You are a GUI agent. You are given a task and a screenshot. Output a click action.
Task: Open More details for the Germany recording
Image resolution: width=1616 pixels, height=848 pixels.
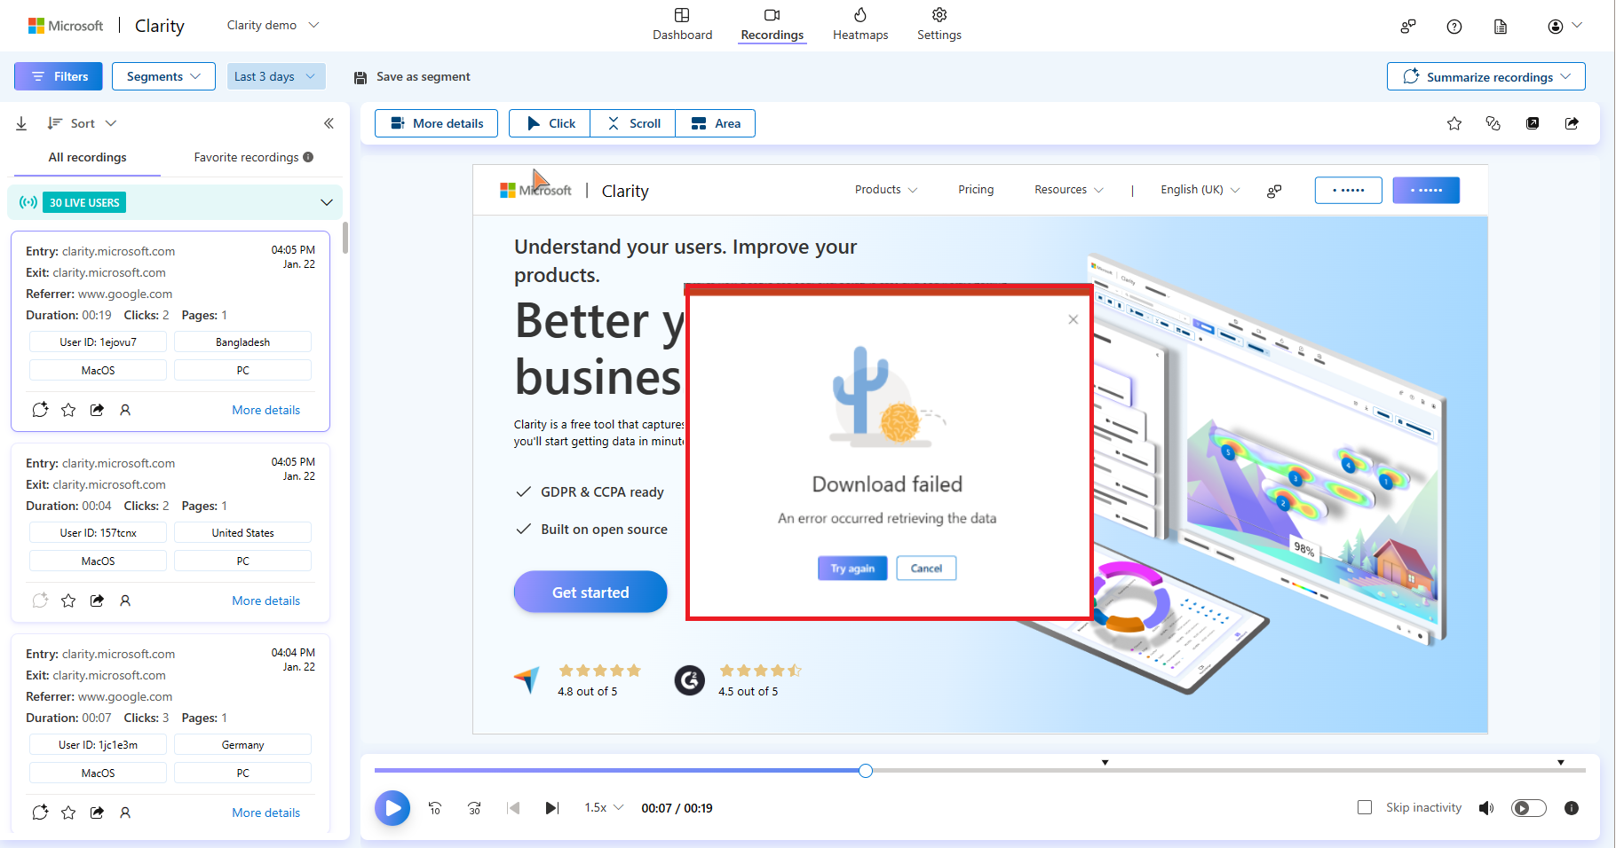coord(265,813)
